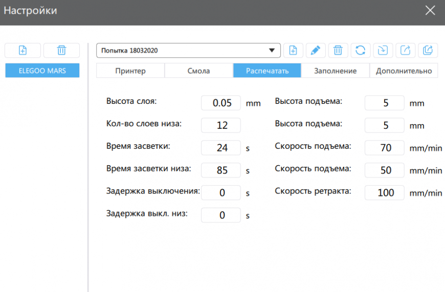This screenshot has width=445, height=292.
Task: Switch to the Принтер tab
Action: pyautogui.click(x=130, y=71)
